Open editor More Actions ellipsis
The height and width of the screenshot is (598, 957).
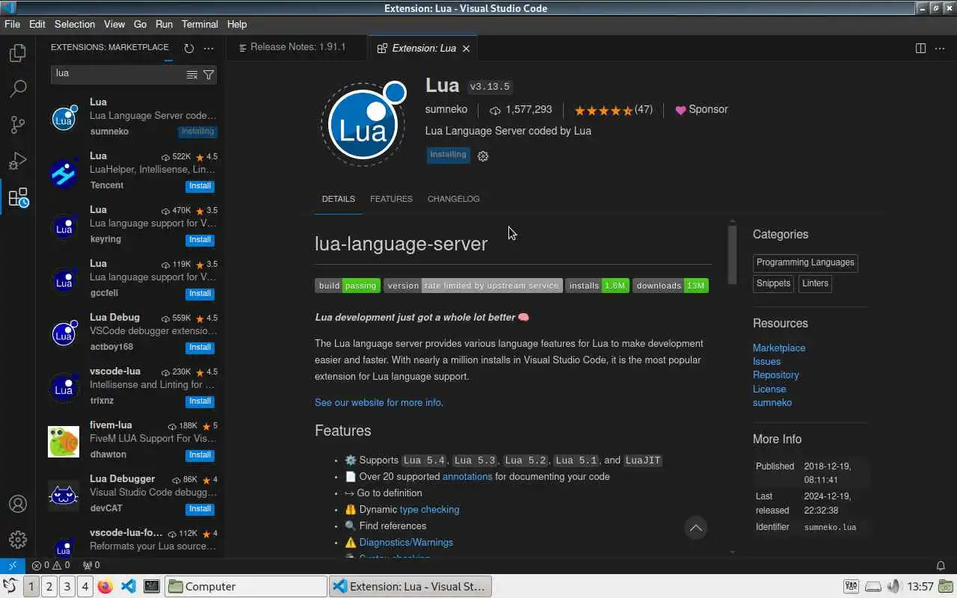[x=940, y=48]
